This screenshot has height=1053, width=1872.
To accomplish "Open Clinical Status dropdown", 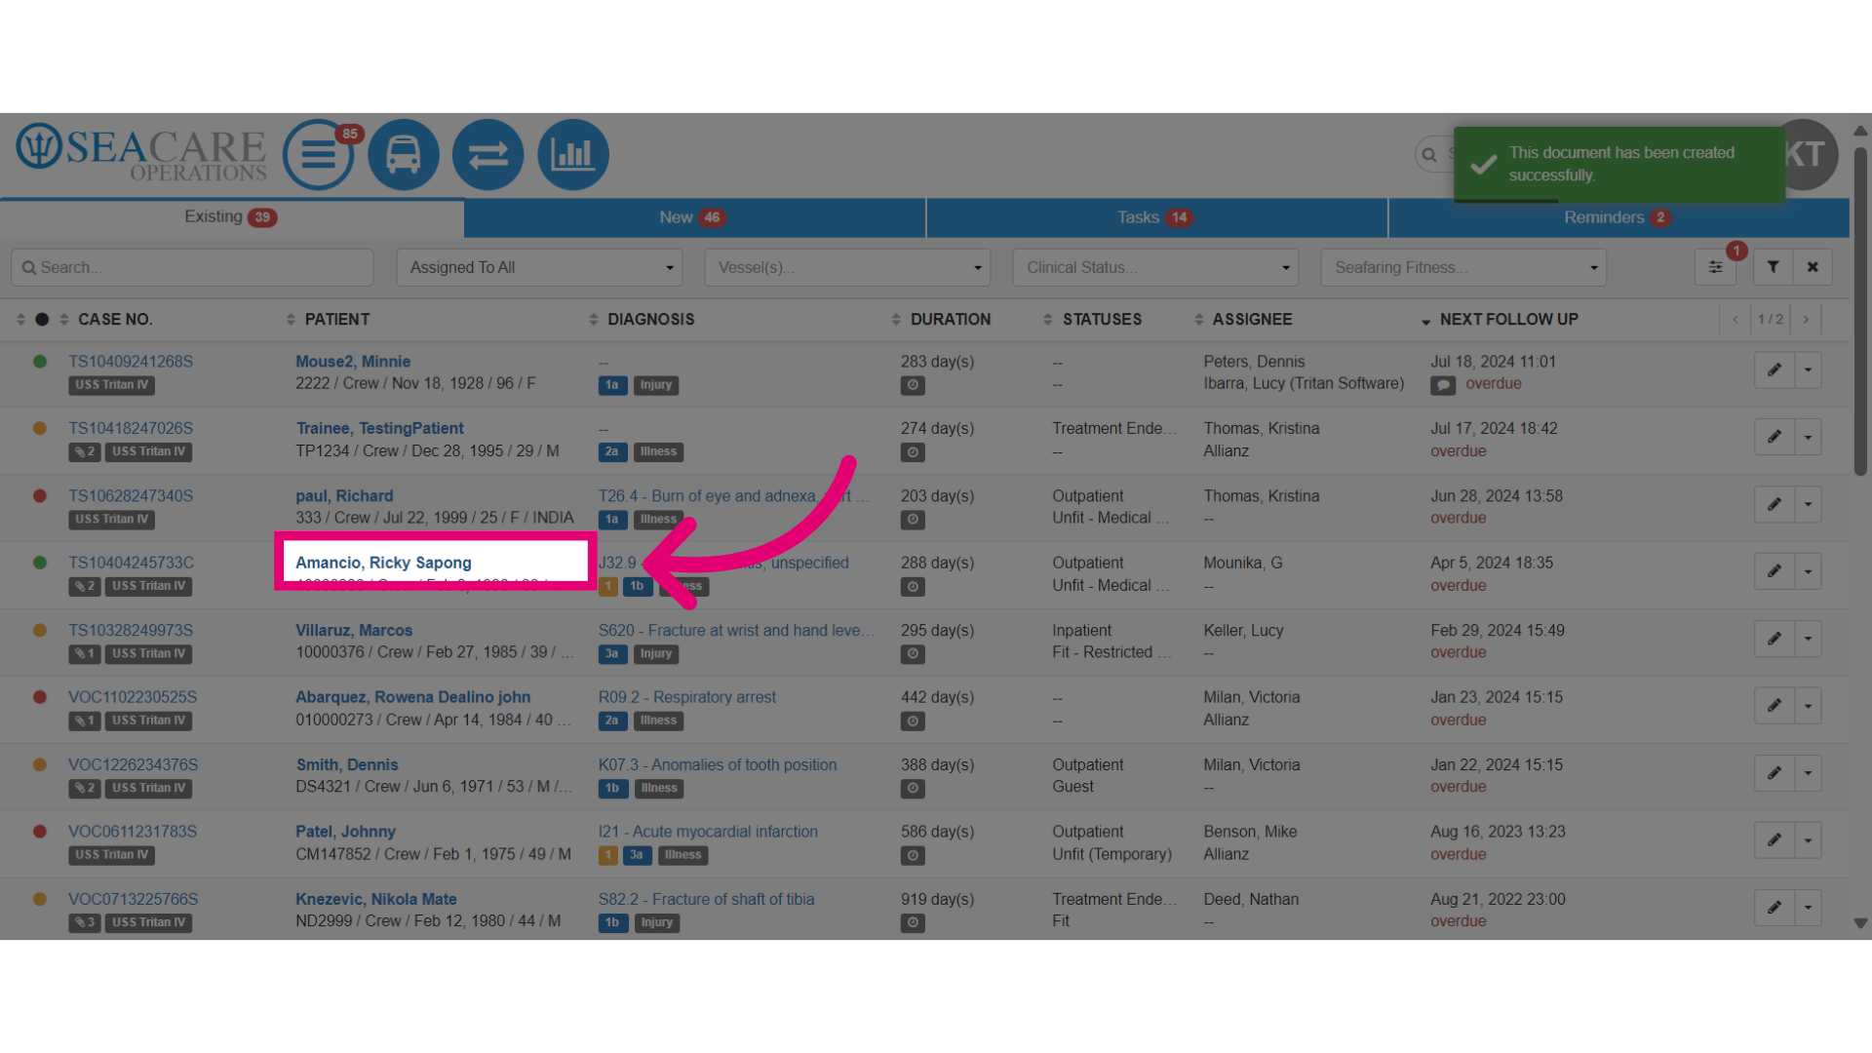I will point(1155,267).
